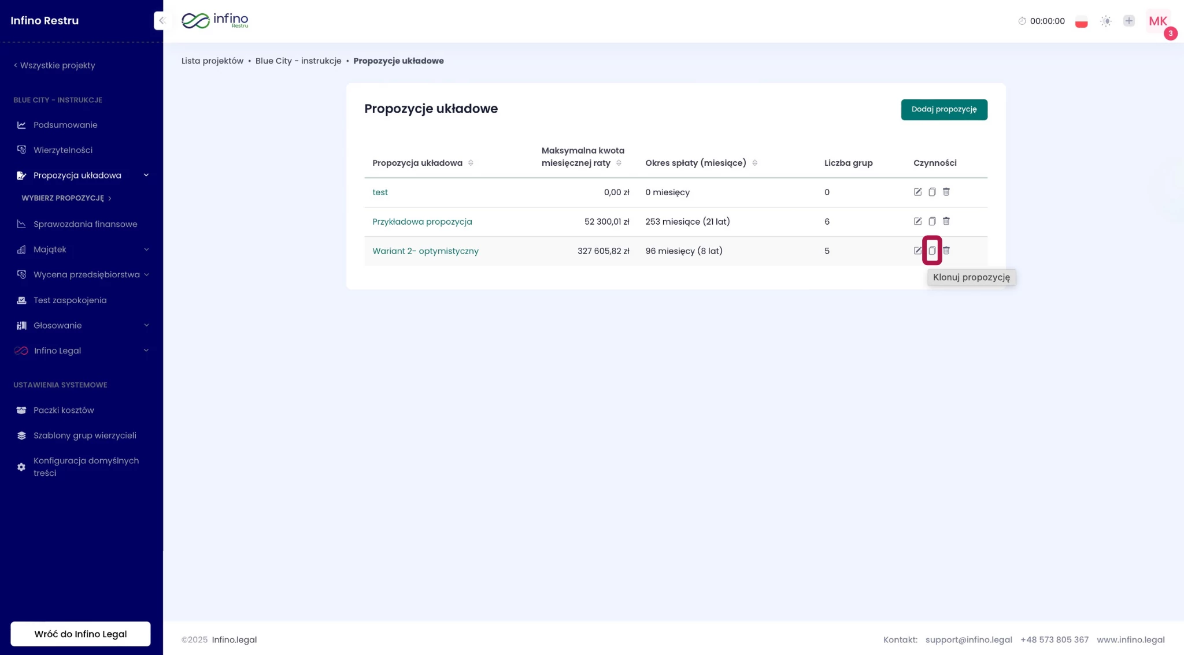
Task: Click the Infino Restru logo
Action: click(x=214, y=20)
